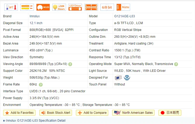Click the reverse scan lines icon
195x124 pixels.
click(27, 7)
